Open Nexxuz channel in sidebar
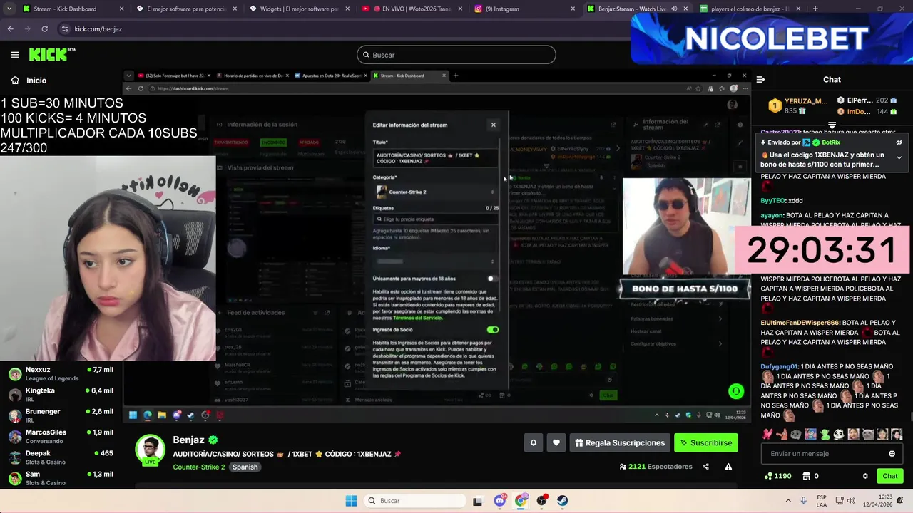The width and height of the screenshot is (913, 513). pos(61,374)
